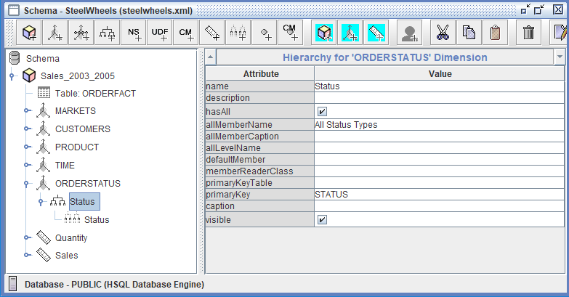
Task: Expand the Quantity measure node
Action: click(26, 237)
